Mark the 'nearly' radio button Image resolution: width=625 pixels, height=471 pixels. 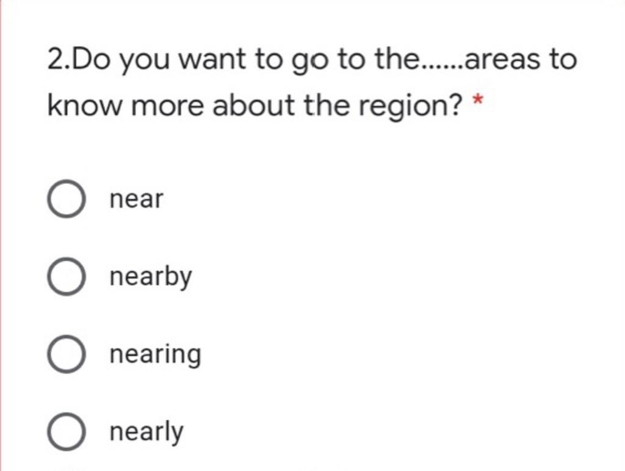click(65, 433)
